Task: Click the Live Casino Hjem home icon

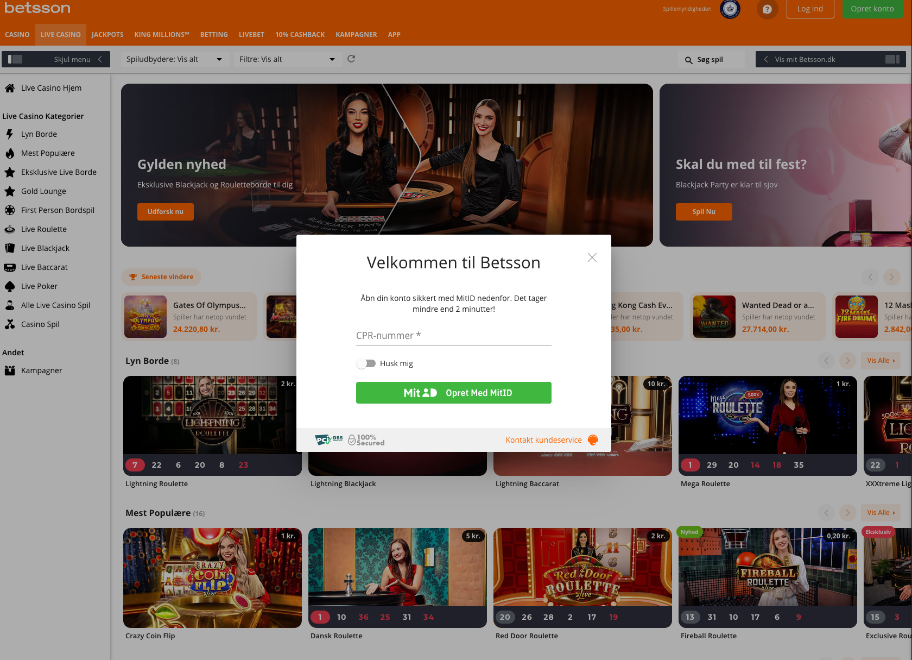Action: tap(10, 87)
